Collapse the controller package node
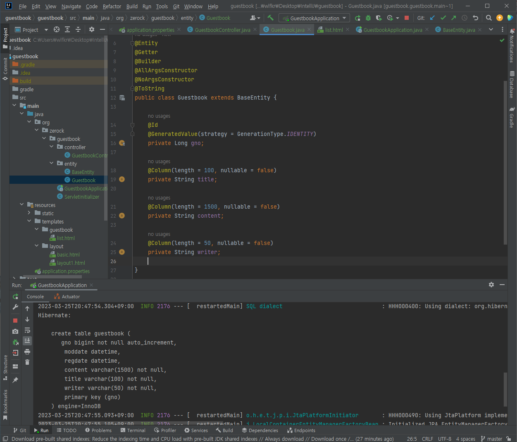 coord(52,147)
